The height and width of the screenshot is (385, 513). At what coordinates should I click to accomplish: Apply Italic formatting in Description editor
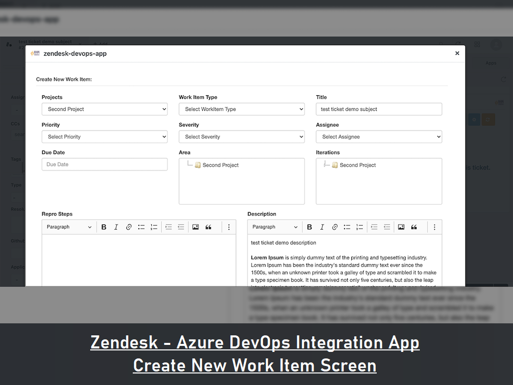322,227
